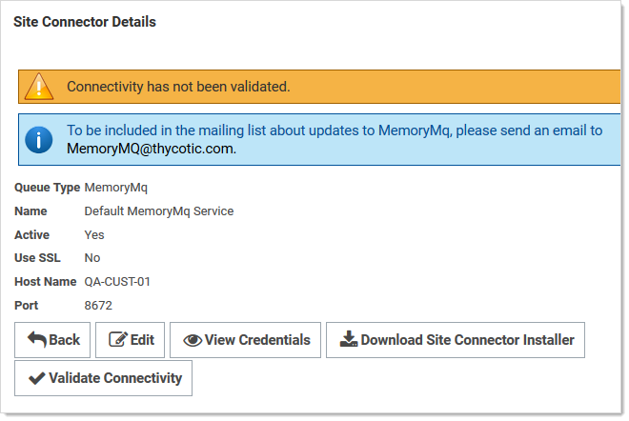Click the 'Connectivity has not been validated' message
629x421 pixels.
[x=178, y=87]
